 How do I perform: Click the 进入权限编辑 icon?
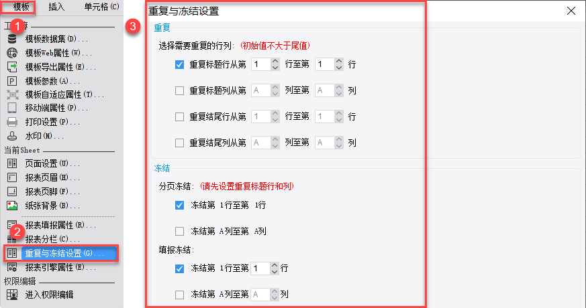pyautogui.click(x=11, y=294)
